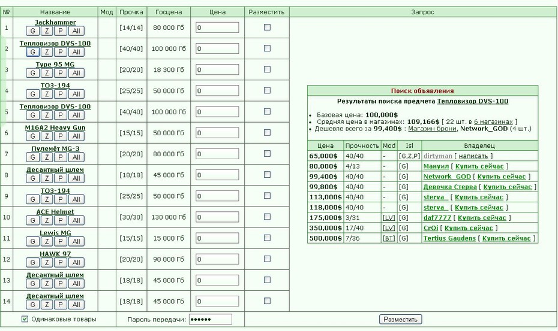Click the All button under Jackhammer
The height and width of the screenshot is (331, 558).
(x=76, y=31)
